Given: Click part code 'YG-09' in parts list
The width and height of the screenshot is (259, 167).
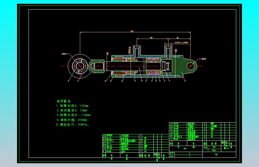Looking at the screenshot, I should [109, 148].
